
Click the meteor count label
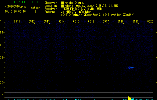tap(35, 8)
